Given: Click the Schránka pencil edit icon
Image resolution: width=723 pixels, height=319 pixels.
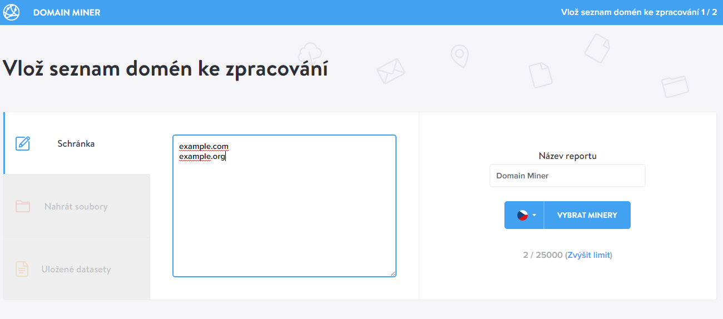Looking at the screenshot, I should click(23, 143).
